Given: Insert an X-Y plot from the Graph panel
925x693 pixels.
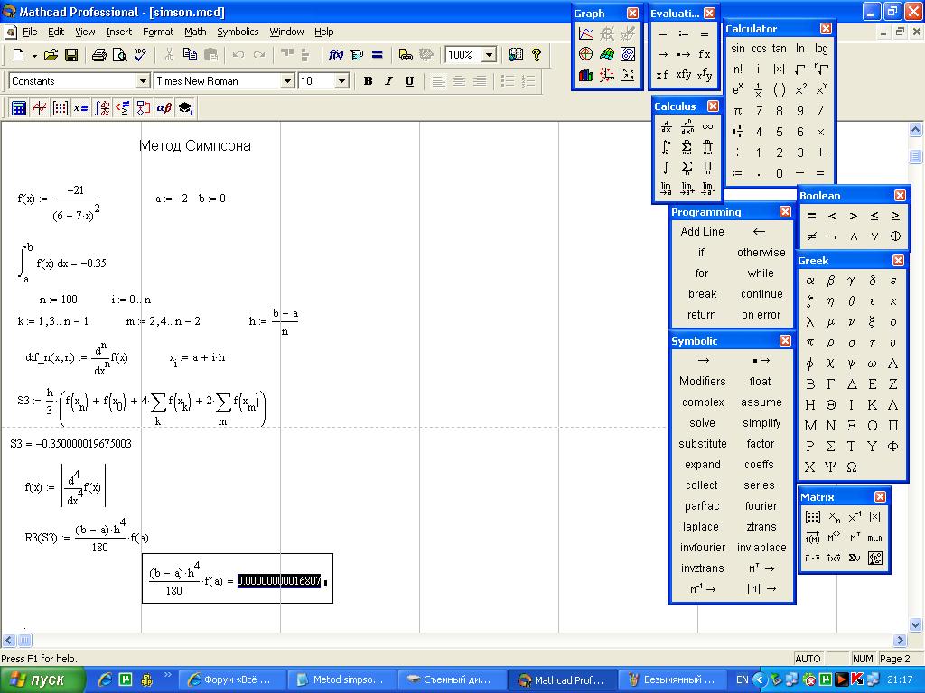Looking at the screenshot, I should point(586,34).
